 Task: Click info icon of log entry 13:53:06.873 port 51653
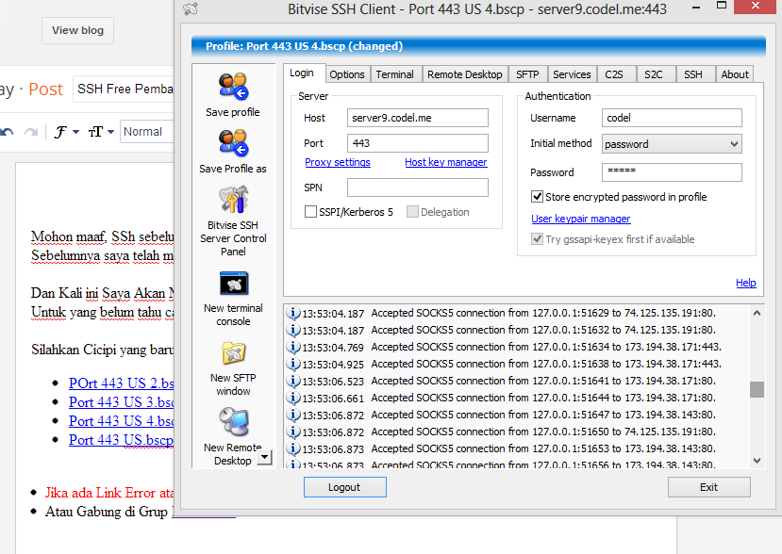(292, 448)
